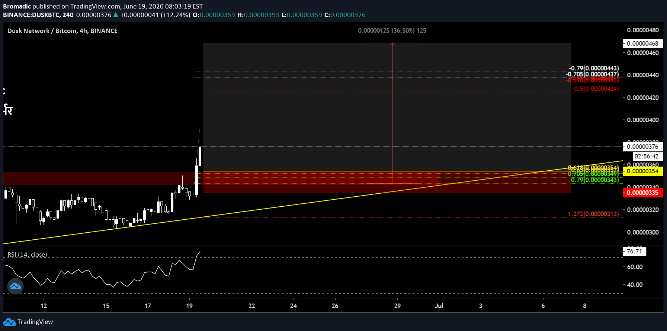Click the 0.00000440 price axis tick
This screenshot has width=667, height=331.
(x=643, y=75)
